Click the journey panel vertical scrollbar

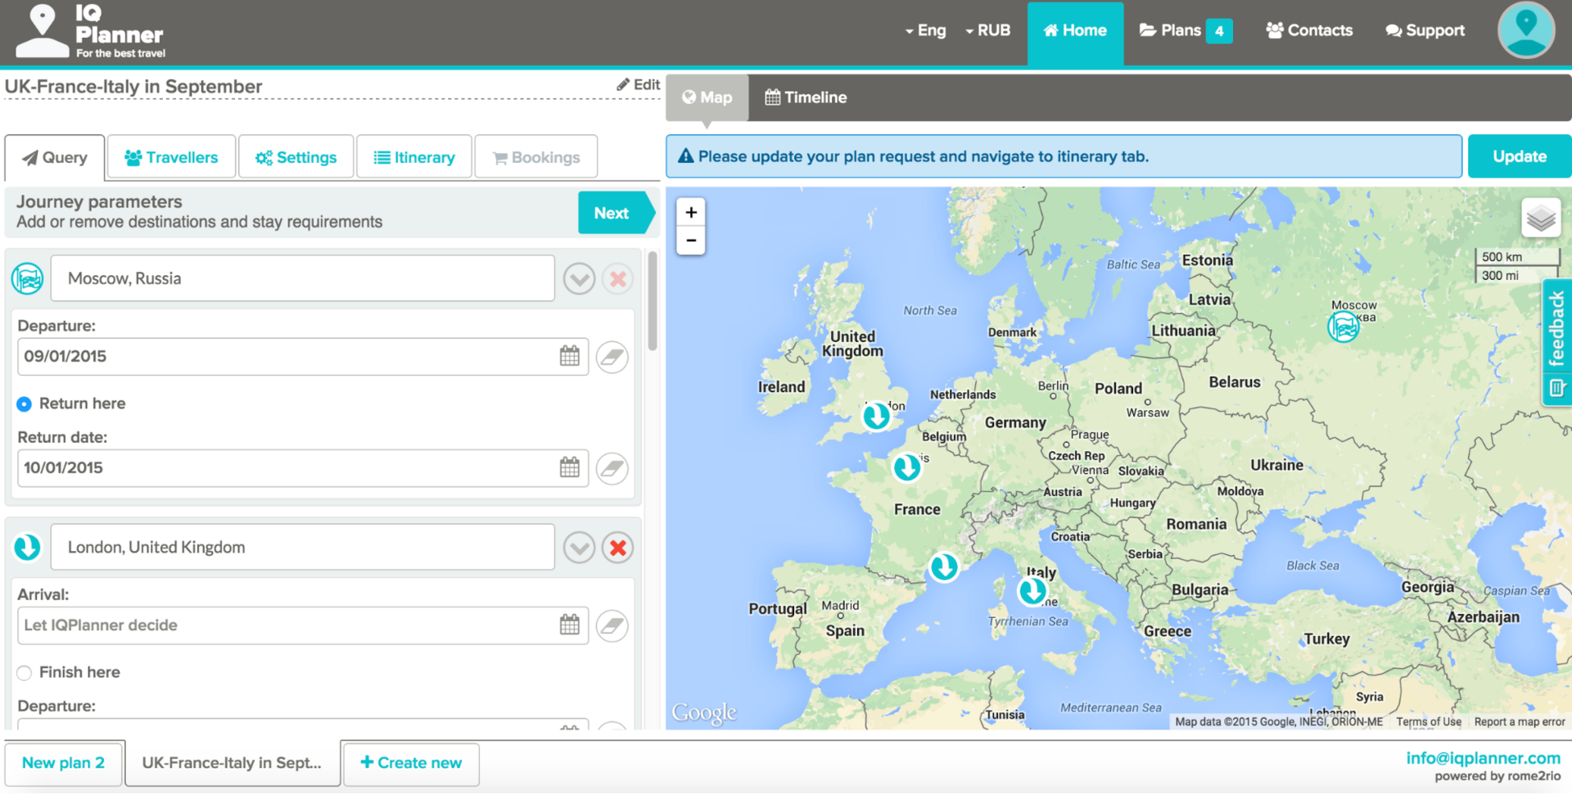pyautogui.click(x=653, y=301)
